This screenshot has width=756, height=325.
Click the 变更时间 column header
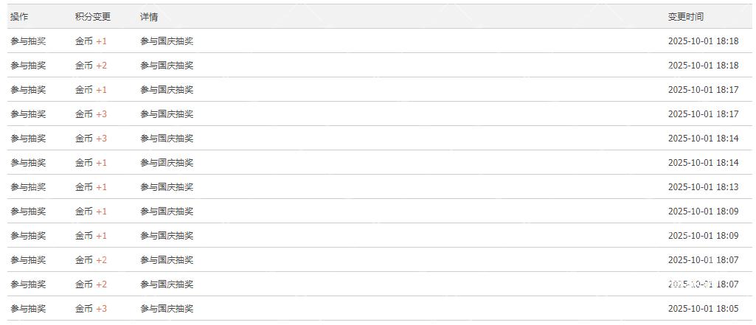point(686,16)
